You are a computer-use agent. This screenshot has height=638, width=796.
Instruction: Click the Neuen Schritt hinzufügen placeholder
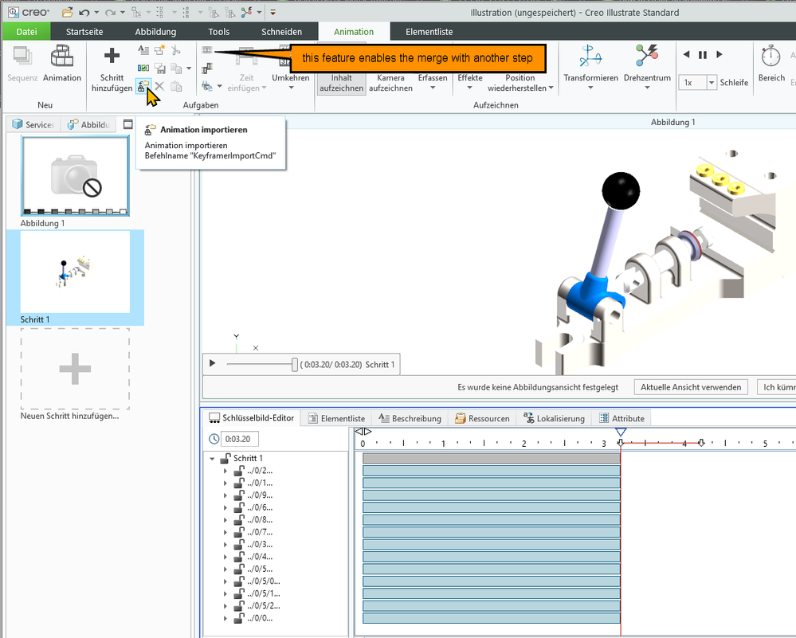tap(75, 369)
